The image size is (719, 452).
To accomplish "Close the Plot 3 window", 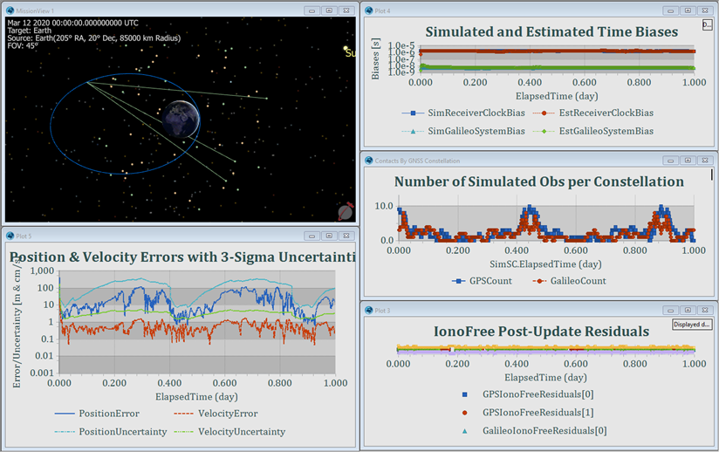I will [x=705, y=311].
